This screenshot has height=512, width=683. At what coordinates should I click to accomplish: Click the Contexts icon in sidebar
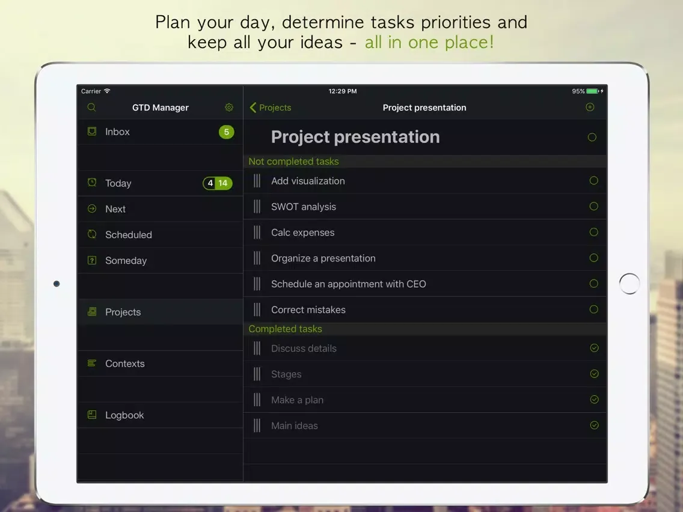pos(92,363)
